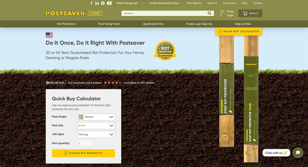Change Job type from Fencing

pos(96,134)
